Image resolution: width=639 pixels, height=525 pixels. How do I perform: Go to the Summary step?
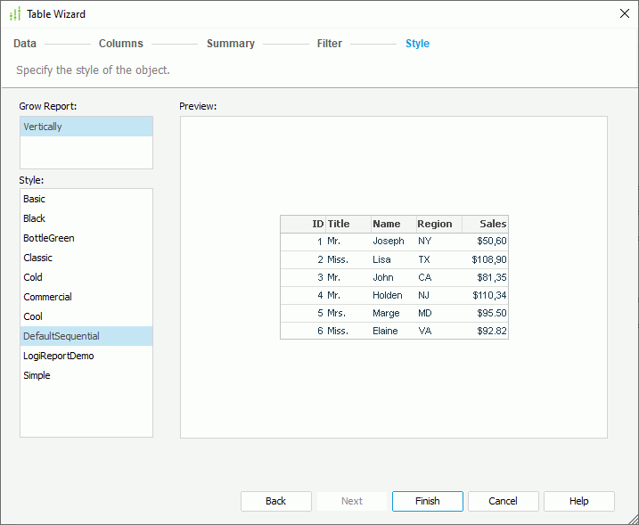click(231, 43)
